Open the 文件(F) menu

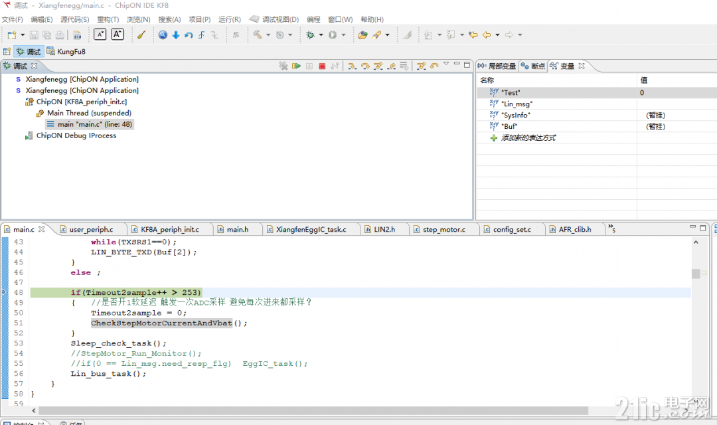coord(13,19)
